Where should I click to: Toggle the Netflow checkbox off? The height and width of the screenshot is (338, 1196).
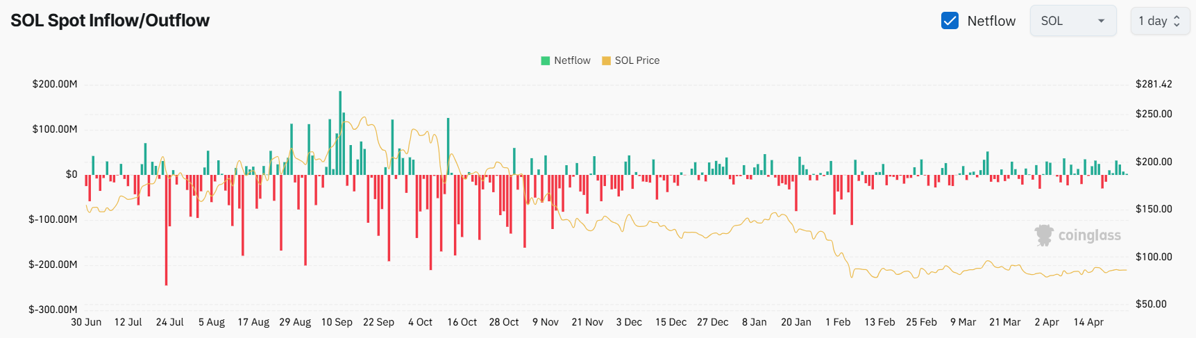(950, 21)
